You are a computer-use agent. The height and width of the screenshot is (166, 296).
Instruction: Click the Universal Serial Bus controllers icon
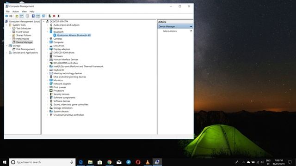tap(51, 115)
